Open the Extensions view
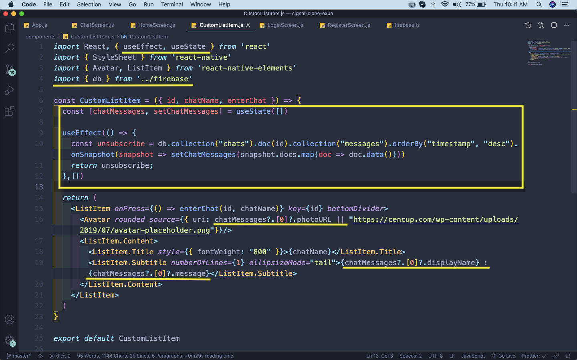577x360 pixels. (x=10, y=111)
